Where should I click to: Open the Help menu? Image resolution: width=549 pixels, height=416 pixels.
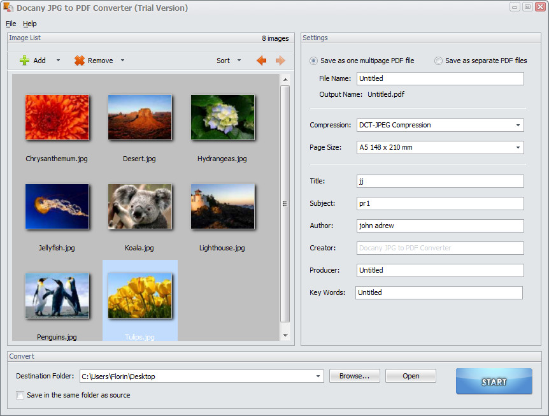click(29, 24)
